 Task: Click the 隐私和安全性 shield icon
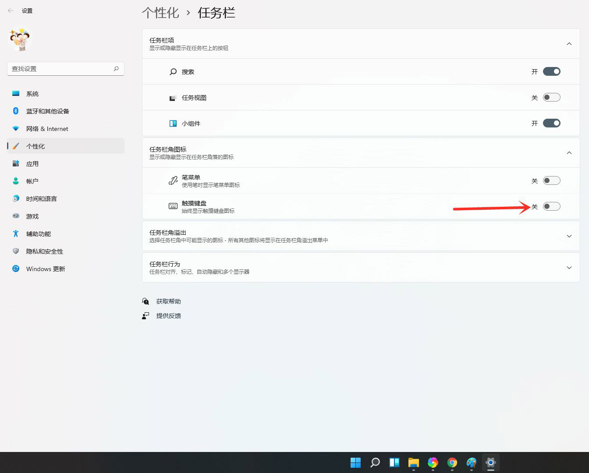(16, 251)
